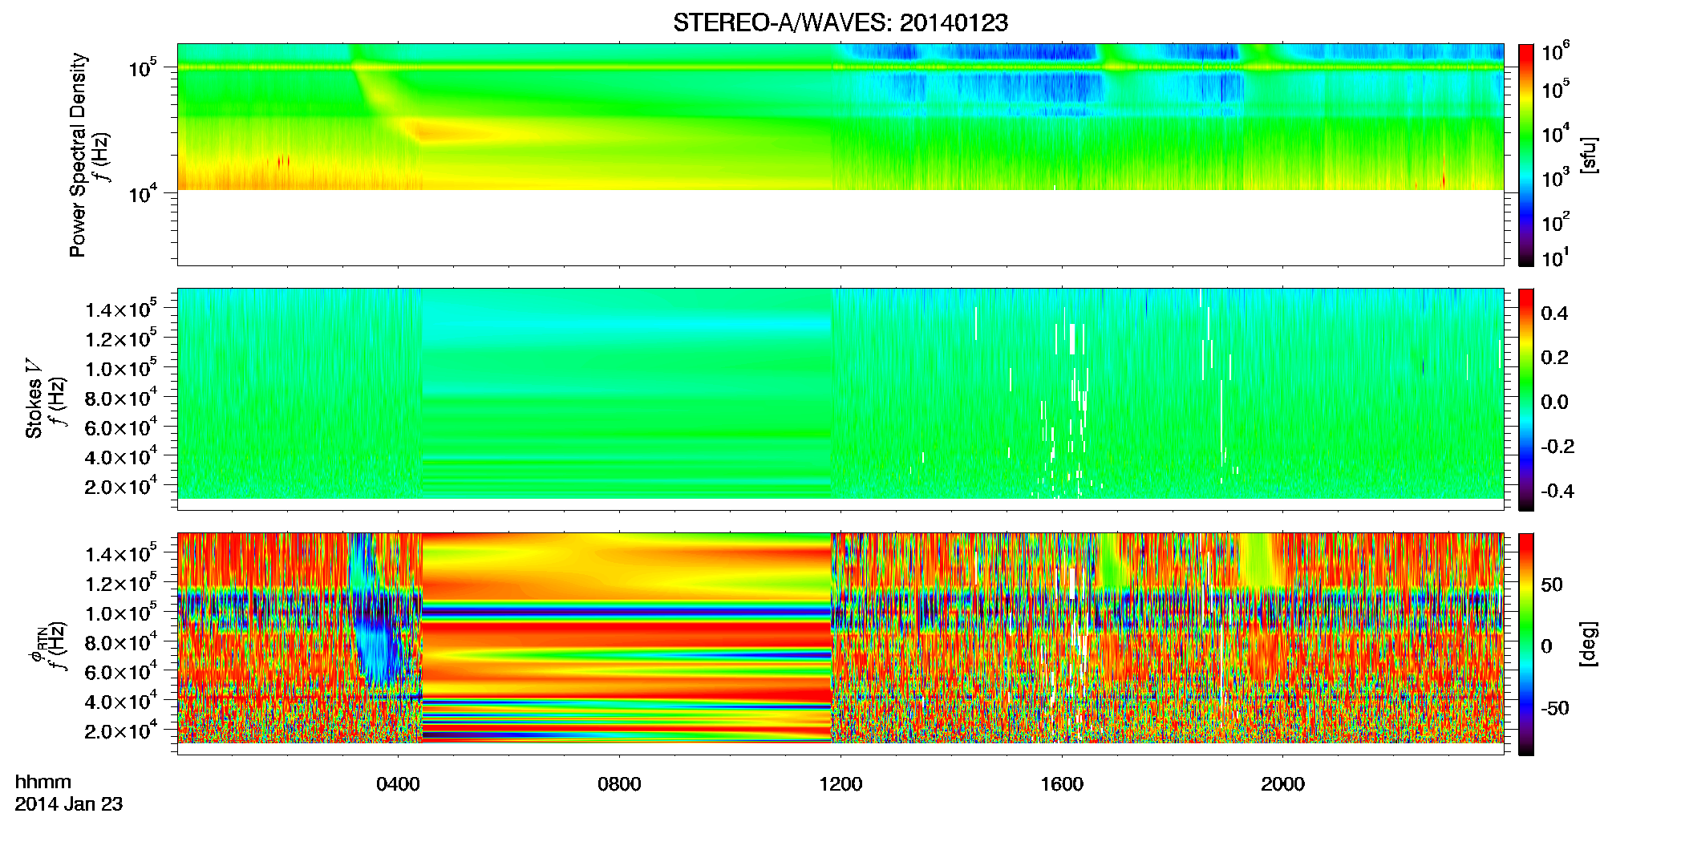Image resolution: width=1681 pixels, height=866 pixels.
Task: Click the 8.0×10^4 frequency tick of the Stokes V panel
Action: click(120, 399)
